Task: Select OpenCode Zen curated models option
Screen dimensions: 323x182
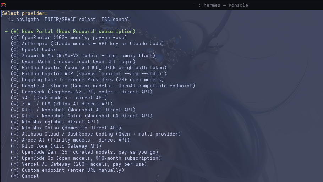Action: (84, 152)
